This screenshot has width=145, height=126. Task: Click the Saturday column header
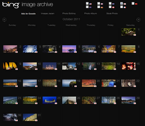pos(130,25)
